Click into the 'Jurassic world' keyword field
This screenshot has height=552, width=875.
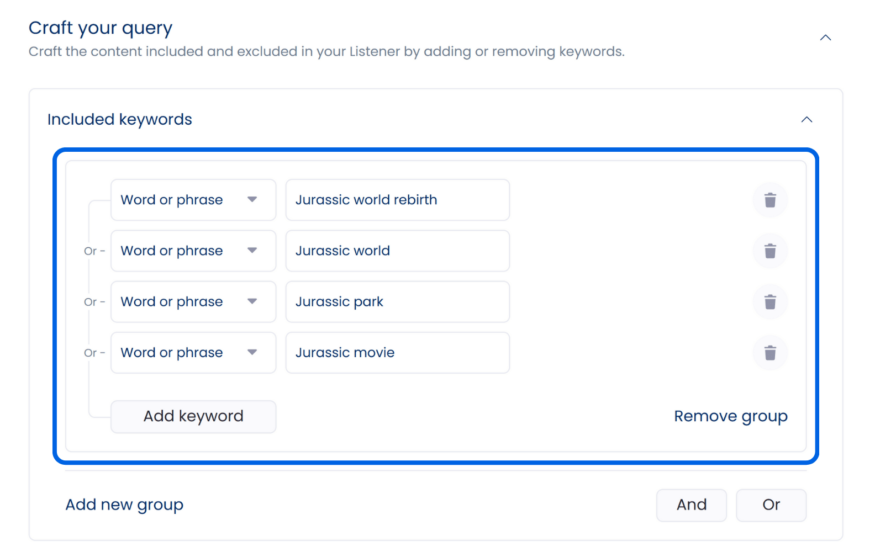397,251
